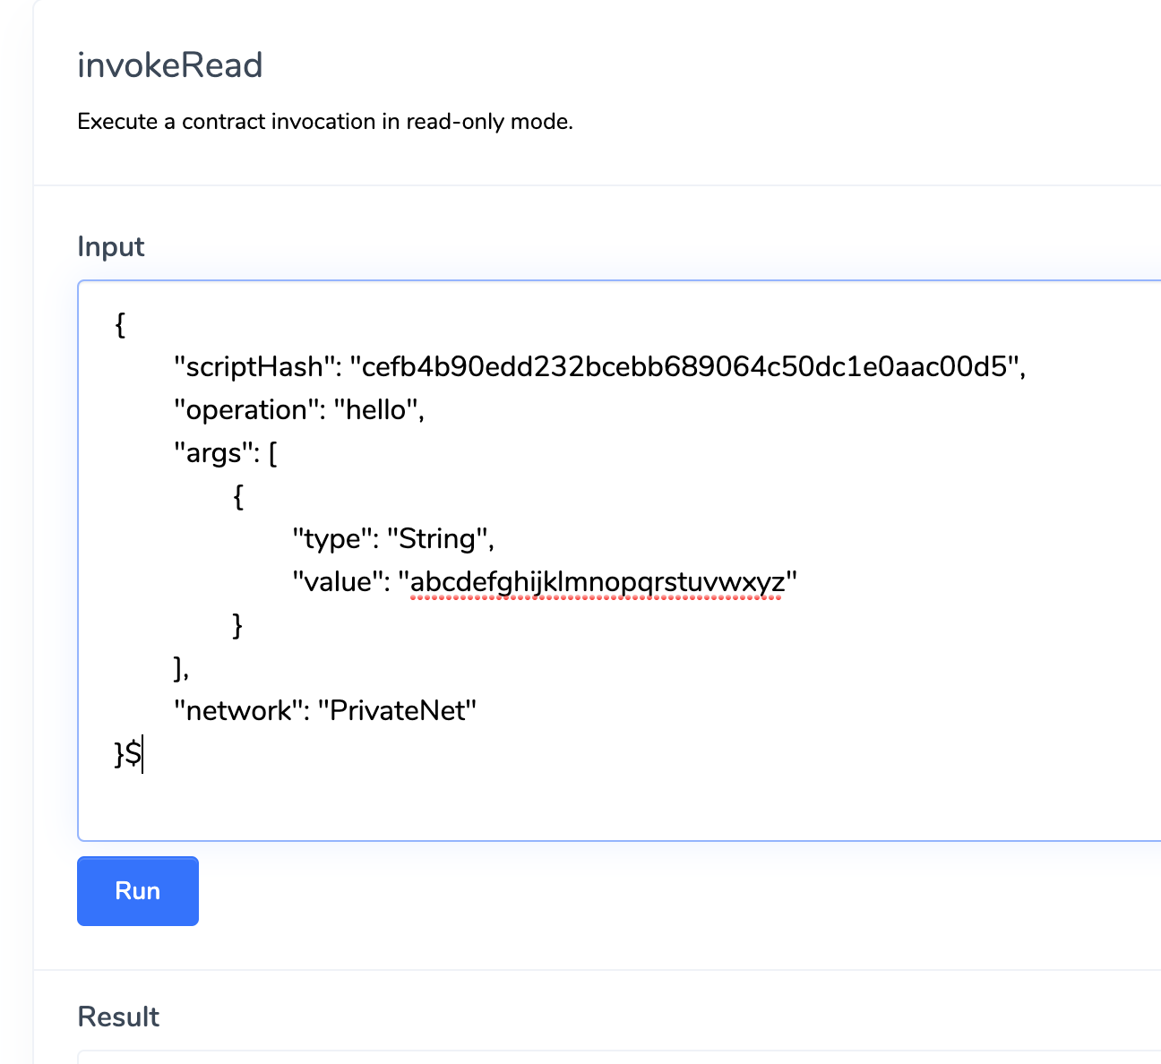Place the cursor on the "String" type value
The height and width of the screenshot is (1064, 1161).
437,539
